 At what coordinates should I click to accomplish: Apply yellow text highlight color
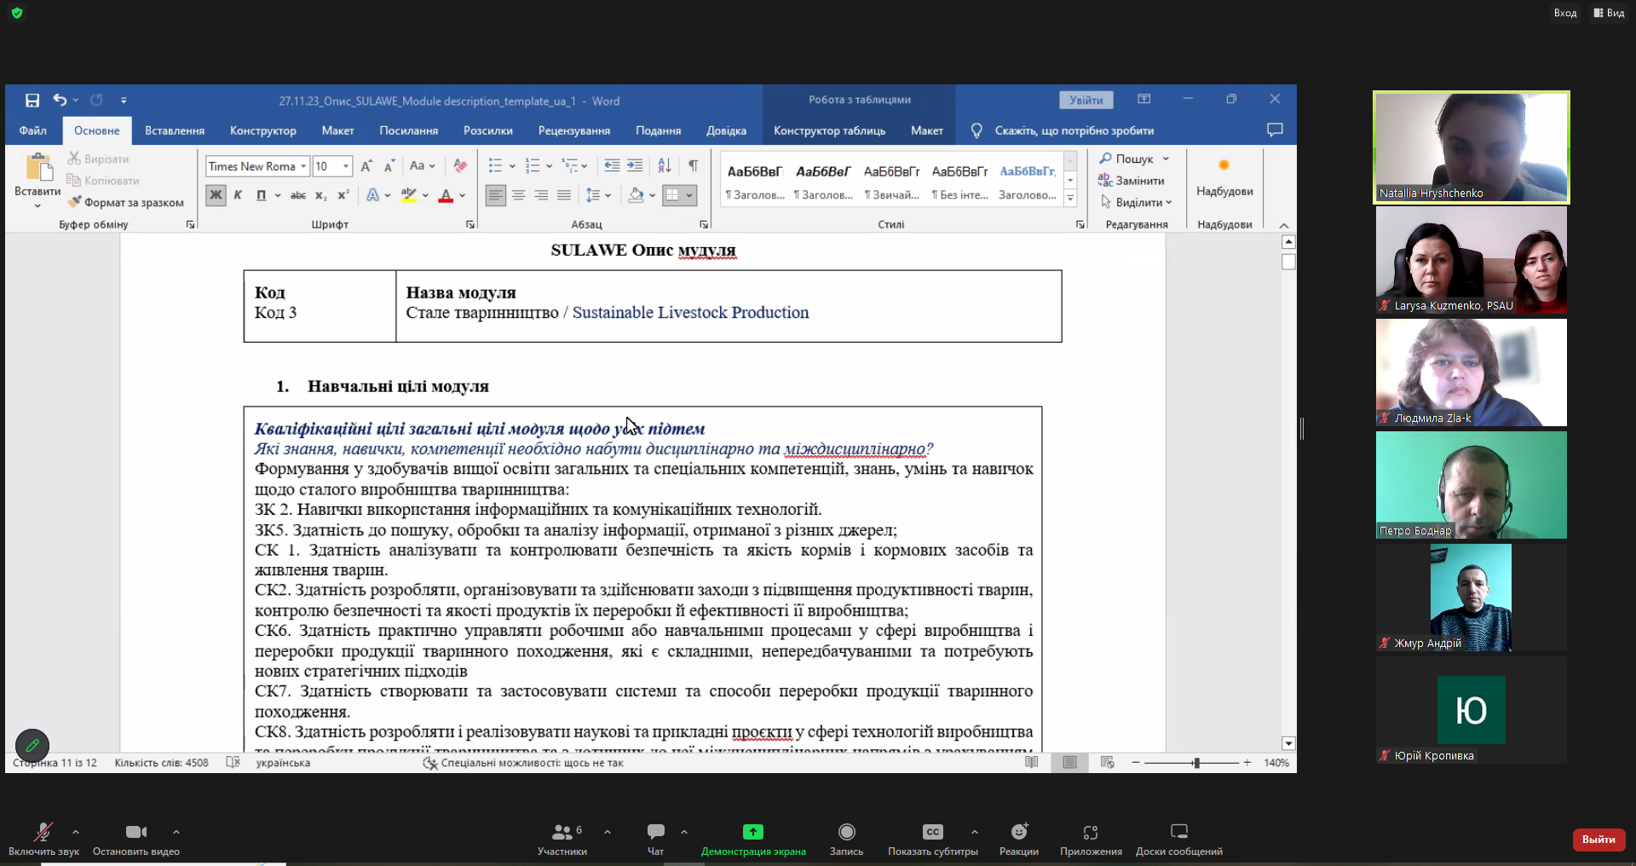pyautogui.click(x=409, y=195)
